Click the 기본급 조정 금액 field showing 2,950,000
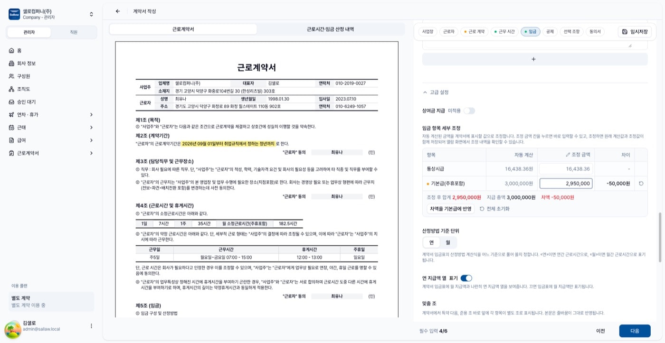The height and width of the screenshot is (343, 665). click(x=566, y=183)
